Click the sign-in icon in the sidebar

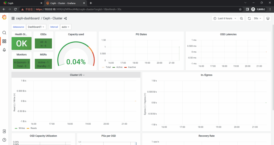[x=4, y=131]
